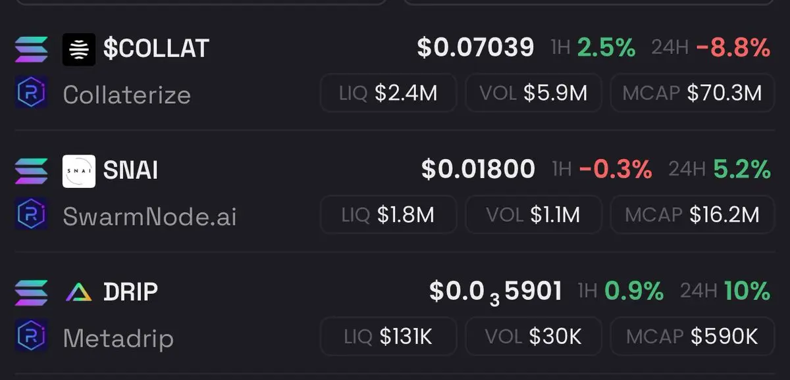
Task: Click the $COLLAT token logo icon
Action: (79, 49)
